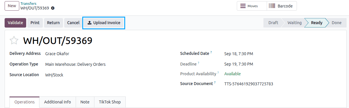349x108 pixels.
Task: Validate the transfer
Action: click(x=16, y=23)
